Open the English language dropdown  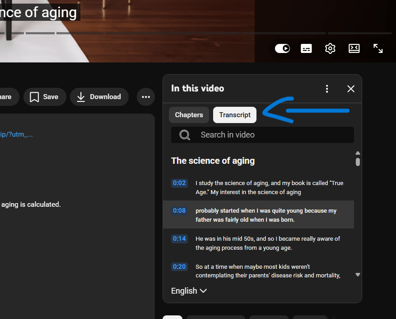189,291
